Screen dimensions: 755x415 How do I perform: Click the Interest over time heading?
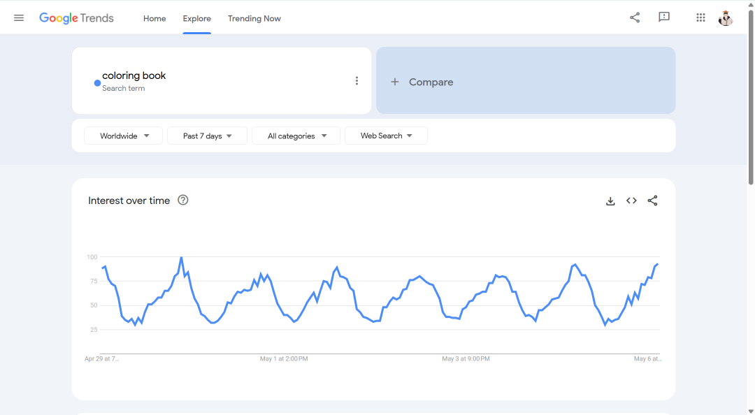pyautogui.click(x=129, y=201)
